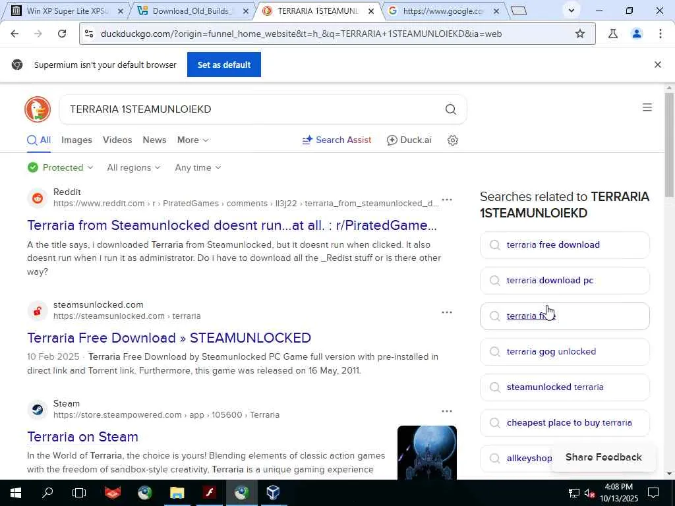The width and height of the screenshot is (675, 506).
Task: Switch to the Win XP Super Lite tab
Action: pos(68,11)
